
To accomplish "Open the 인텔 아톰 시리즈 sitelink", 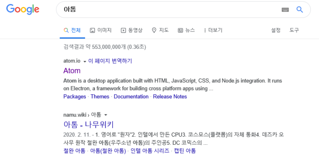I will pyautogui.click(x=150, y=151).
